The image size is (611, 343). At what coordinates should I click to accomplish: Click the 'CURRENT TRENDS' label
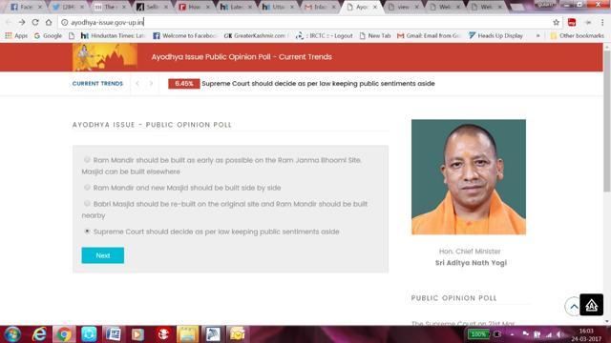click(x=97, y=84)
